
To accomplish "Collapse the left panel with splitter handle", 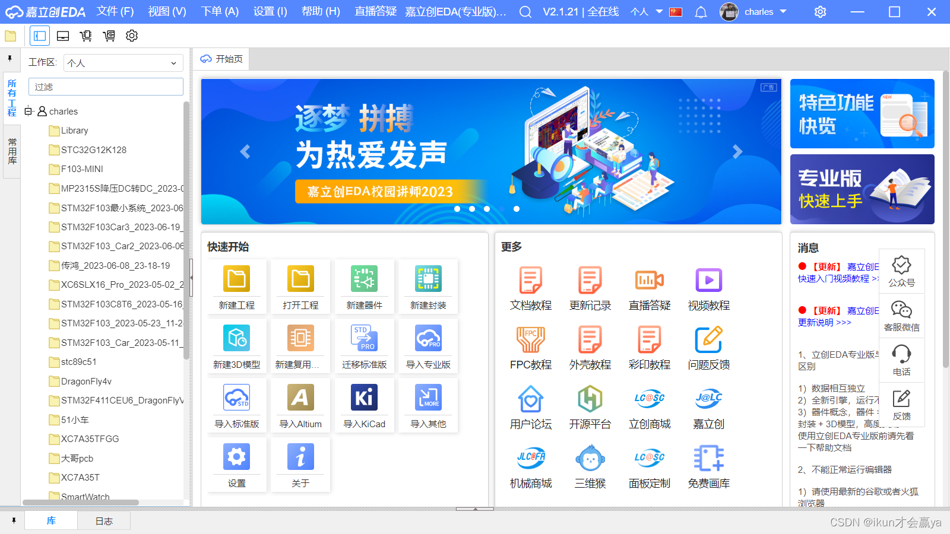I will point(191,277).
